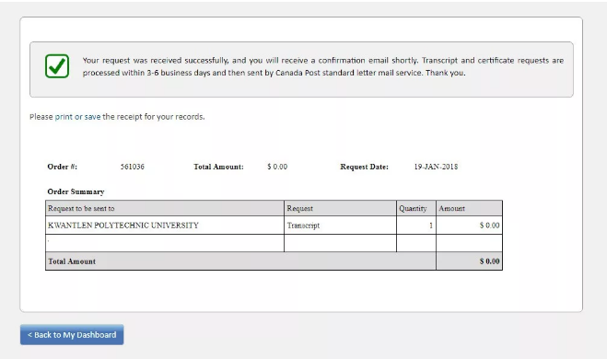Click the Amount column header
Screen dimensions: 607x359
click(x=469, y=208)
